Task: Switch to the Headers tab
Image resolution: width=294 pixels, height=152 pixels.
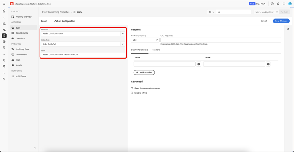Action: pyautogui.click(x=156, y=50)
